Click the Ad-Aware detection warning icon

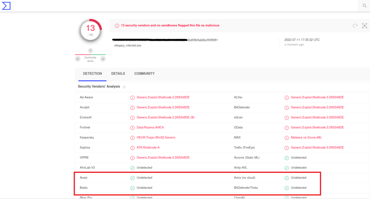coord(132,97)
